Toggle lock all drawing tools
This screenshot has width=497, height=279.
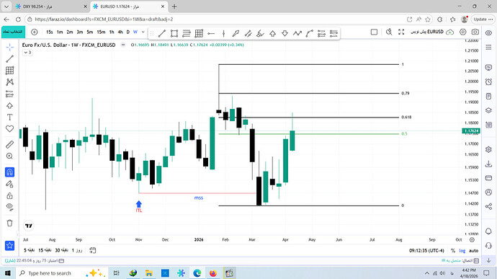point(10,195)
